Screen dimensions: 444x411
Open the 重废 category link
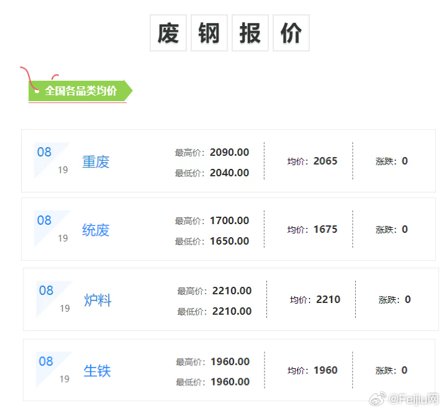click(x=96, y=162)
